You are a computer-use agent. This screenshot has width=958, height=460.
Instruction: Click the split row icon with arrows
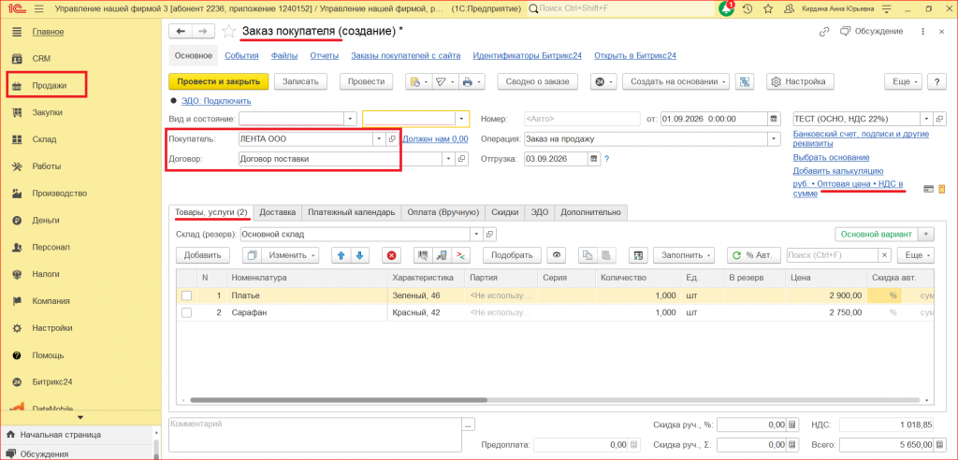coord(461,254)
